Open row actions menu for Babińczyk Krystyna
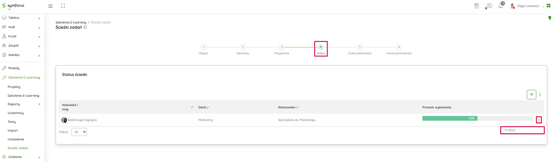 point(539,120)
